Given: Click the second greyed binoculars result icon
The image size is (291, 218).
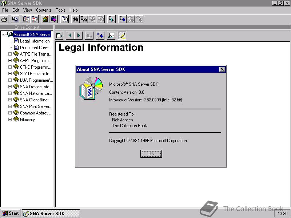Looking at the screenshot, I should click(x=101, y=19).
